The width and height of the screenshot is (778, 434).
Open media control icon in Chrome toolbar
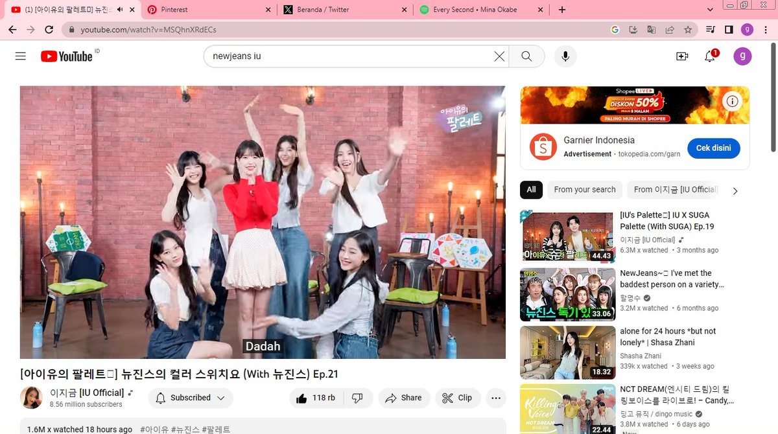click(711, 29)
